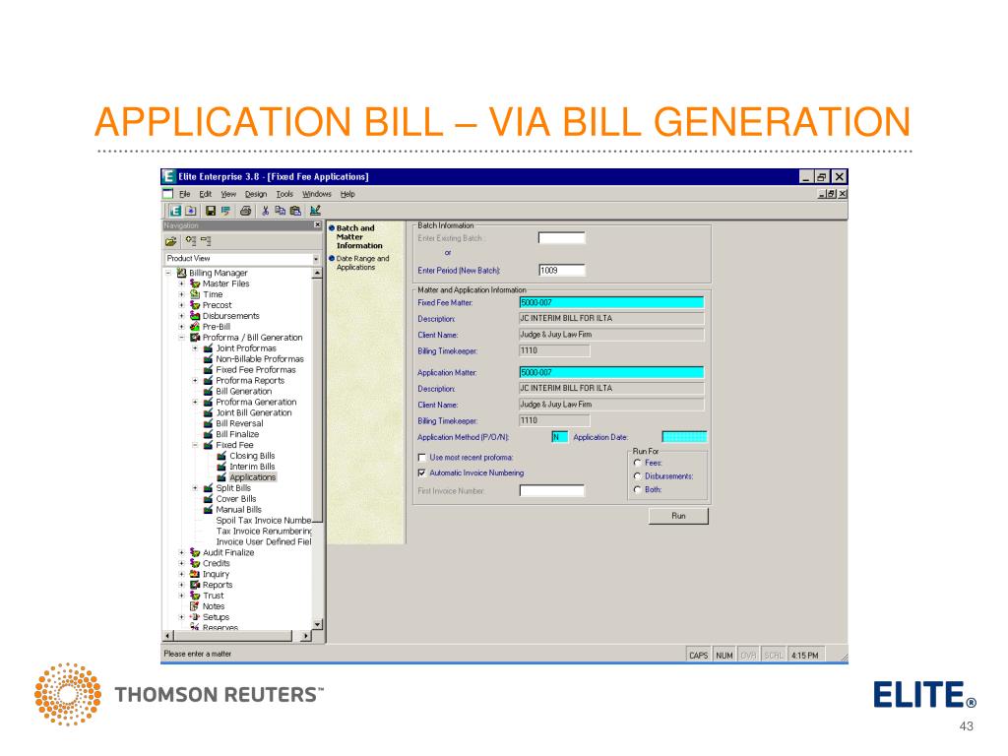Image resolution: width=1008 pixels, height=756 pixels.
Task: Open the Product View dropdown
Action: (x=316, y=259)
